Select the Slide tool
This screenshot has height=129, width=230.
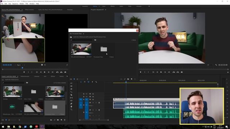pos(71,101)
